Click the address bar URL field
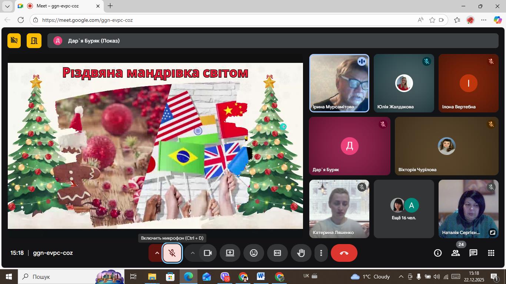 tap(222, 20)
